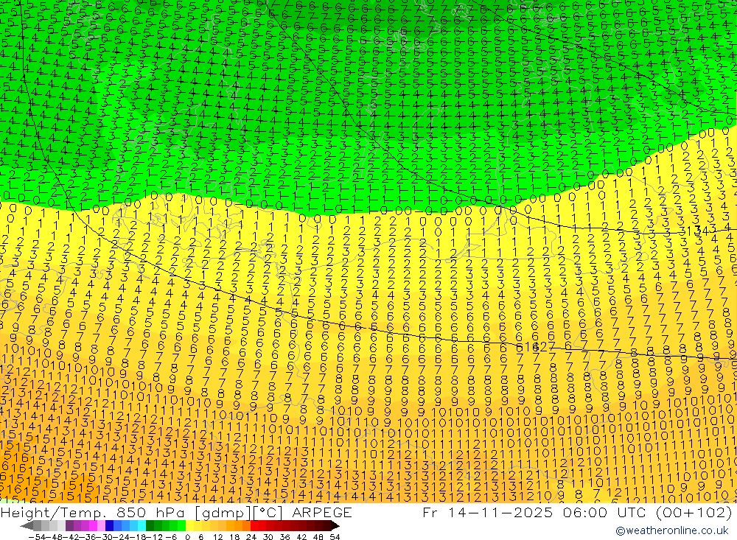The image size is (737, 540).
Task: Click the 36 legend scale label
Action: (x=284, y=537)
